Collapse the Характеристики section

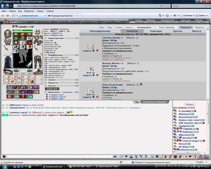[45, 38]
